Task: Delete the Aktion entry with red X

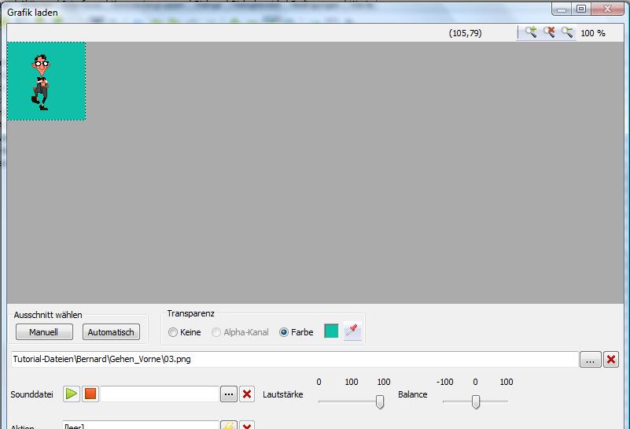Action: [x=247, y=425]
